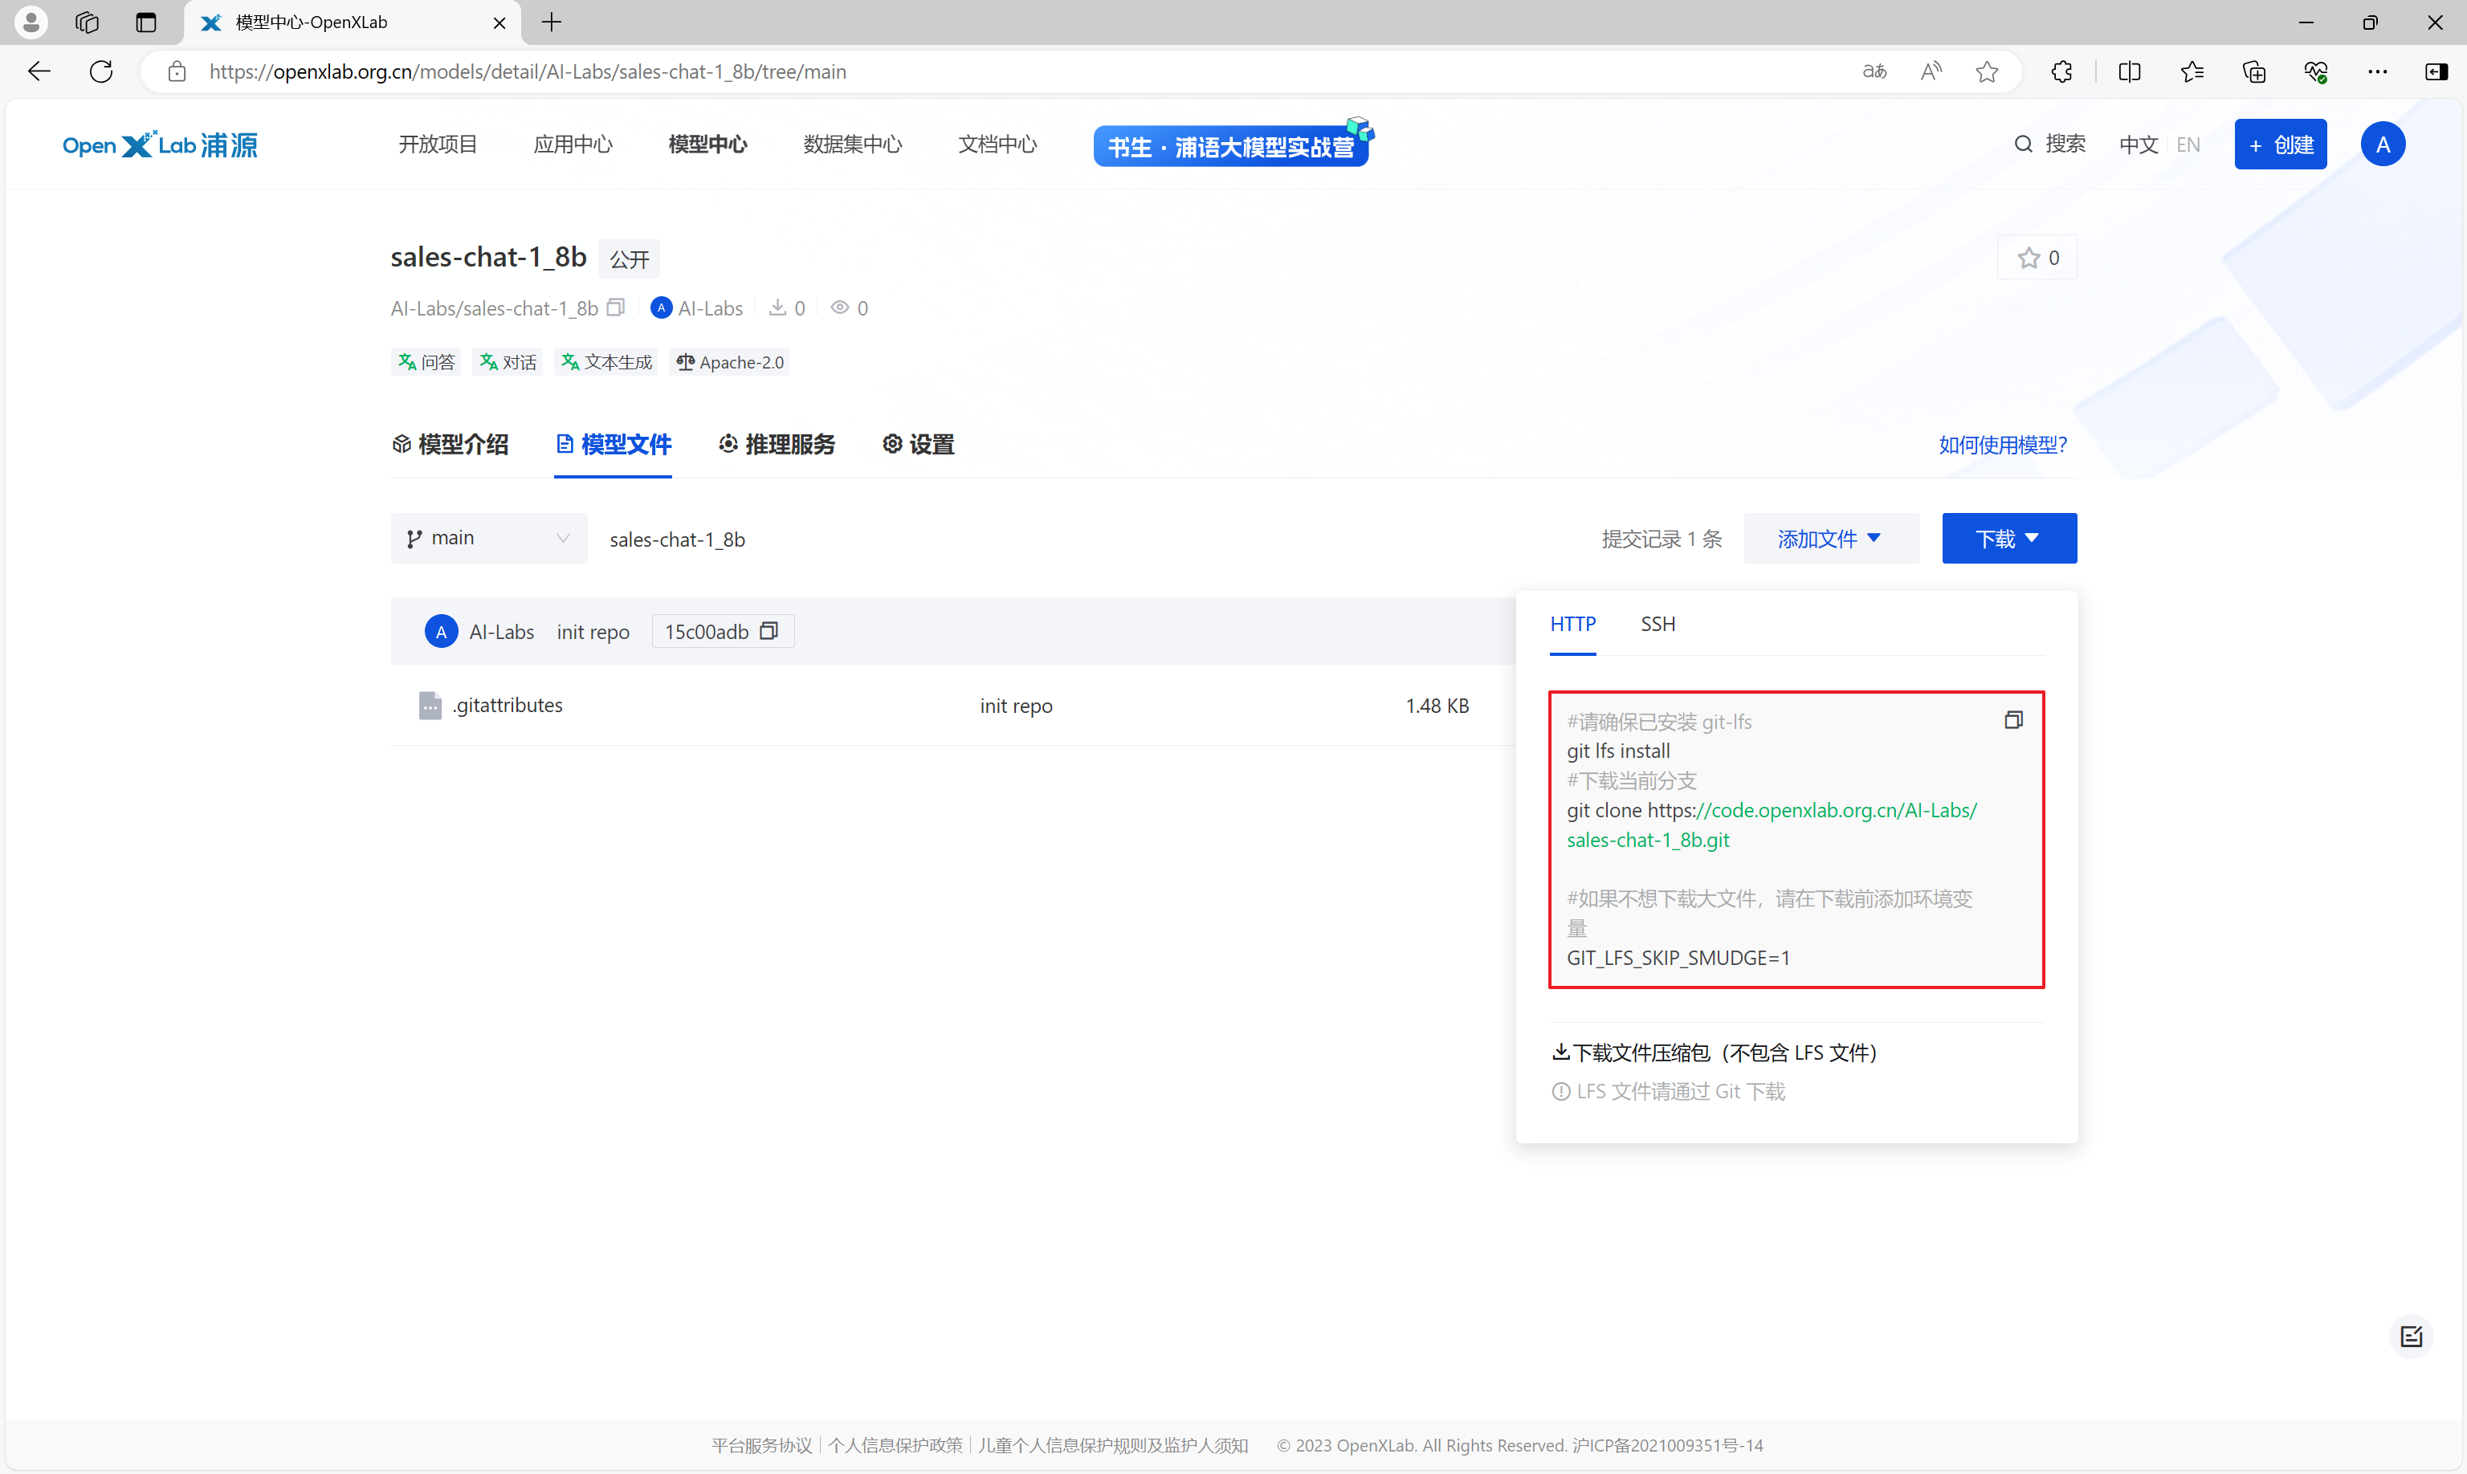This screenshot has width=2467, height=1474.
Task: Click the 文本生成 tag
Action: pyautogui.click(x=606, y=363)
